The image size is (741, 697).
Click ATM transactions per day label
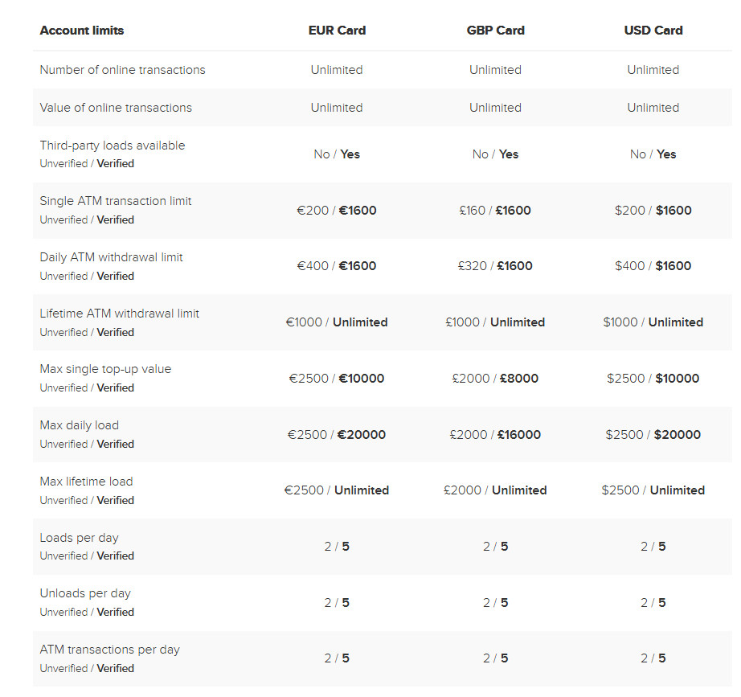pyautogui.click(x=109, y=650)
